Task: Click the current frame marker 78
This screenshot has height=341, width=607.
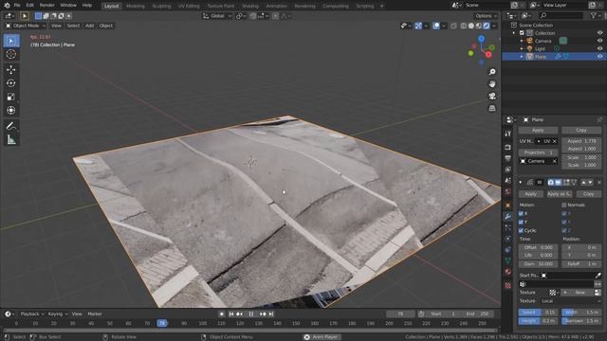Action: pyautogui.click(x=162, y=323)
